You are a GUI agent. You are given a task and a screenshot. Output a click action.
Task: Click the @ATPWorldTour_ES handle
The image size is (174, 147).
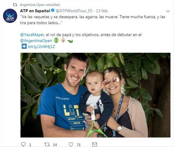tap(74, 11)
